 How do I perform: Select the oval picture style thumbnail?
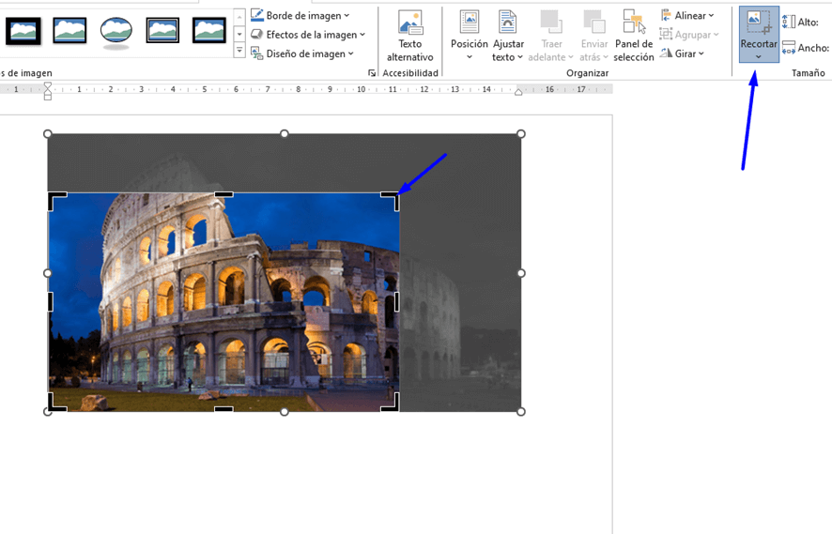pyautogui.click(x=116, y=31)
